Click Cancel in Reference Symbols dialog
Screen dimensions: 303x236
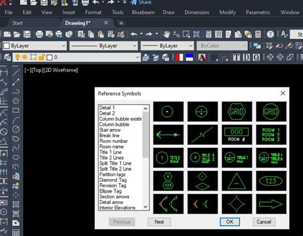coord(264,222)
